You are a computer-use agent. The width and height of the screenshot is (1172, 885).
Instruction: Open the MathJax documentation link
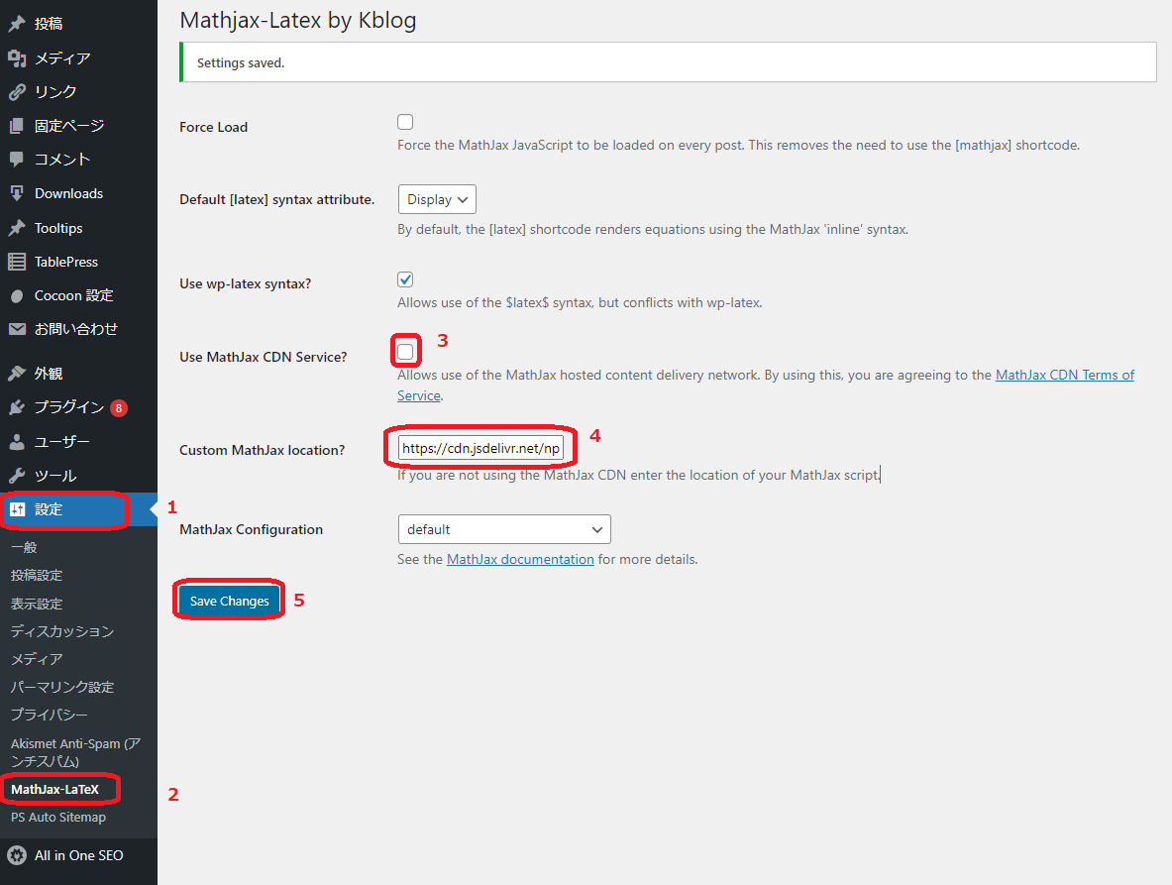[520, 559]
